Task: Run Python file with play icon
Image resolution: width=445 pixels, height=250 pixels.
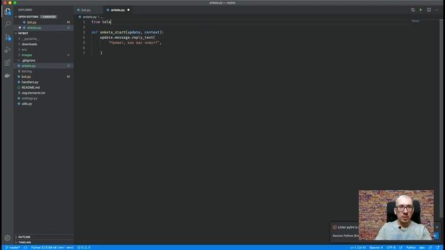Action: 421,10
